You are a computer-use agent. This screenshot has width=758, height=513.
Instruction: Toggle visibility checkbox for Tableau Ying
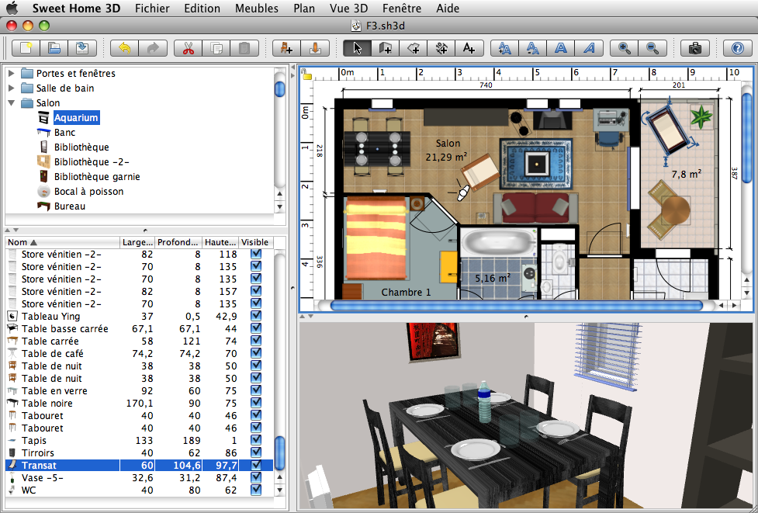(x=256, y=316)
